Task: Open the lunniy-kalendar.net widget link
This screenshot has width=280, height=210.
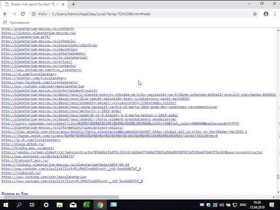Action: click(x=120, y=123)
